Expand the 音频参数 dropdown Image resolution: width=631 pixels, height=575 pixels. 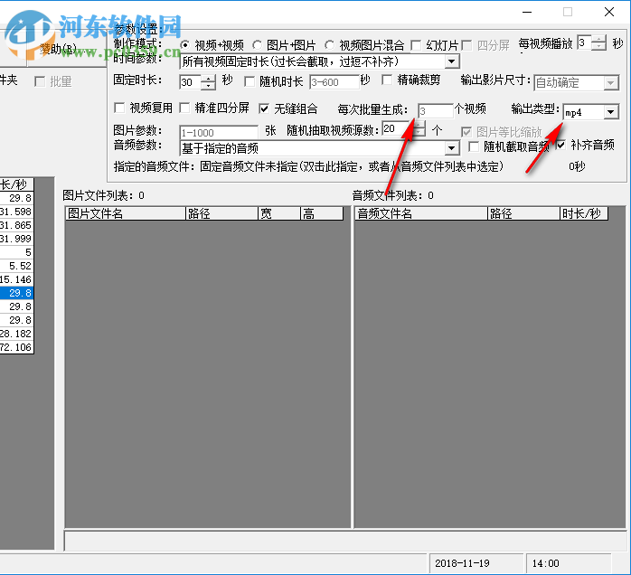click(x=451, y=148)
